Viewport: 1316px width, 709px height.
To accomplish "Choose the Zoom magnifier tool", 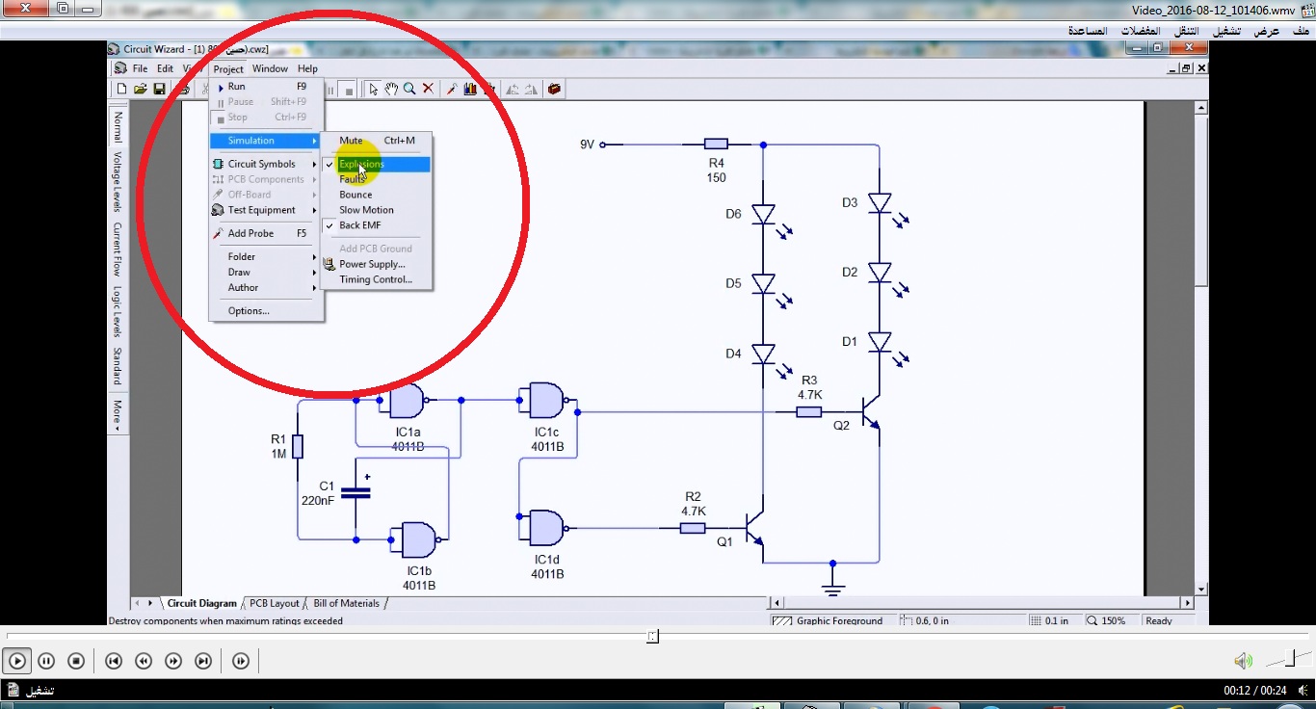I will click(x=410, y=89).
